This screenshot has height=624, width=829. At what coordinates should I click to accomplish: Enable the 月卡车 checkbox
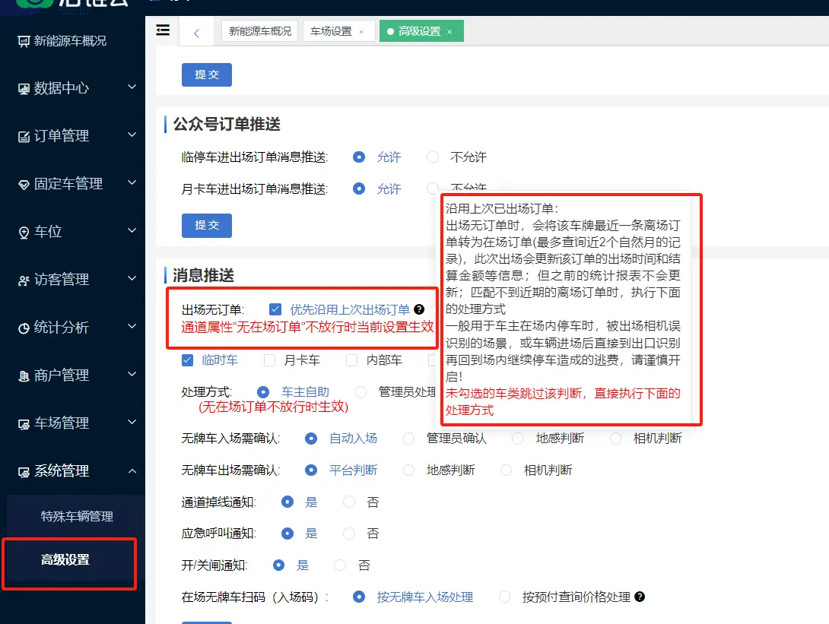[270, 360]
